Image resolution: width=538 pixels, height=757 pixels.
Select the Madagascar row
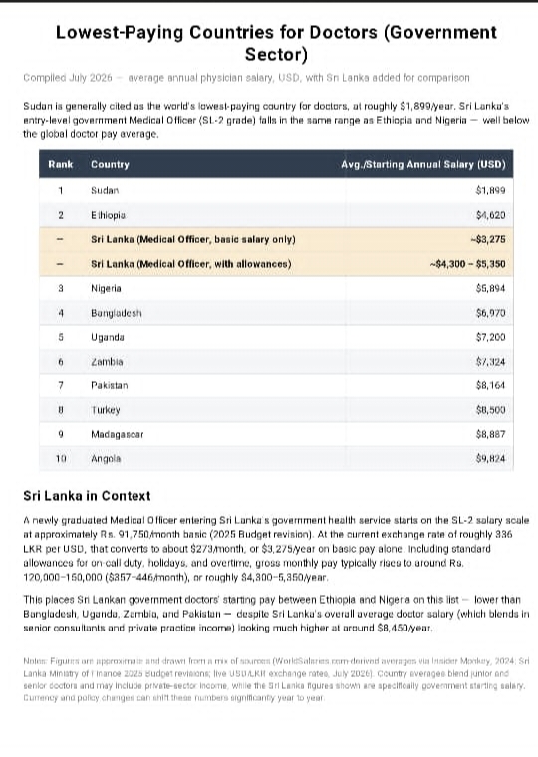(x=276, y=434)
